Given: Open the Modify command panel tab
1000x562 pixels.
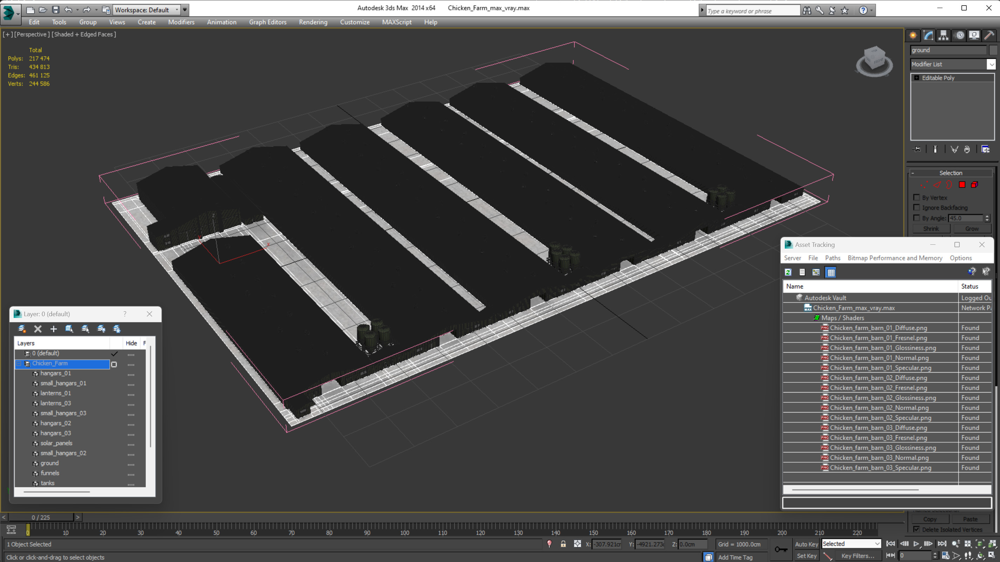Looking at the screenshot, I should (928, 35).
